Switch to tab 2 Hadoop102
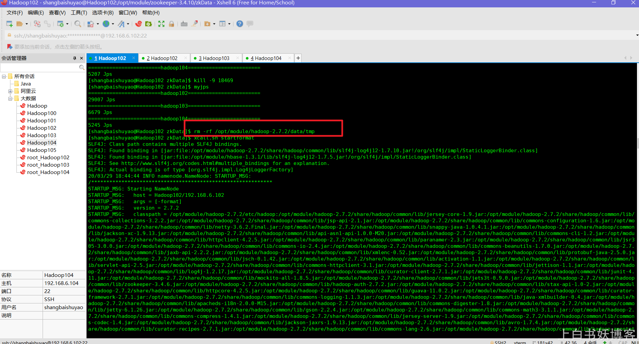The height and width of the screenshot is (344, 639). click(162, 58)
